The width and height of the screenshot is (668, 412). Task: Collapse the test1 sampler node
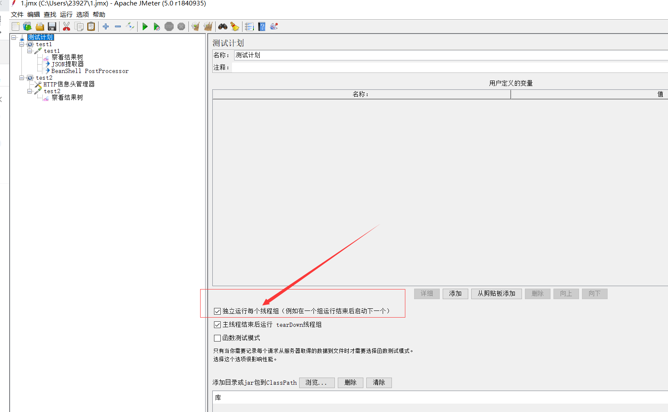[x=30, y=51]
